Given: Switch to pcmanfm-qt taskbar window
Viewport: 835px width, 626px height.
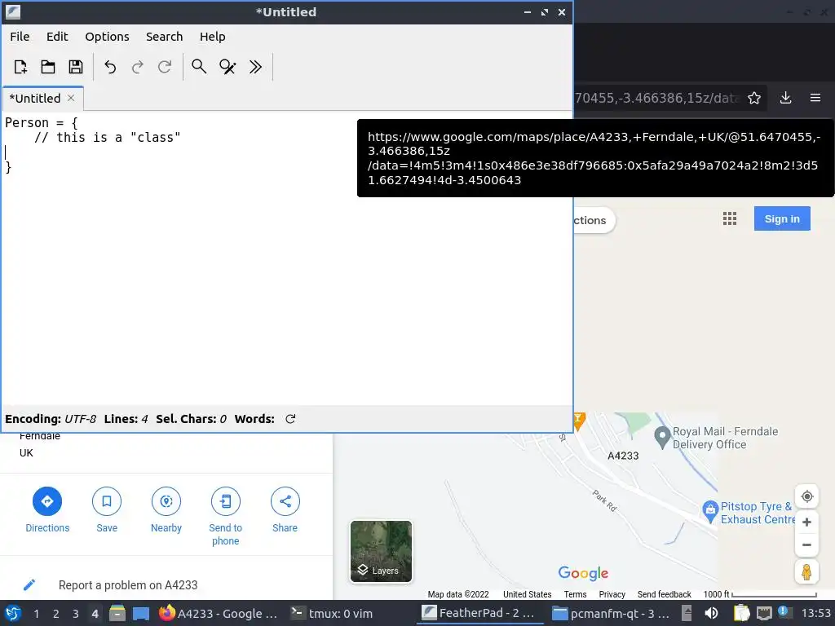Looking at the screenshot, I should 612,613.
